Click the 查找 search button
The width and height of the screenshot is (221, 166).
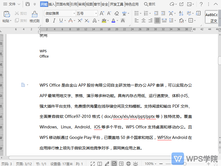pyautogui.click(x=150, y=4)
